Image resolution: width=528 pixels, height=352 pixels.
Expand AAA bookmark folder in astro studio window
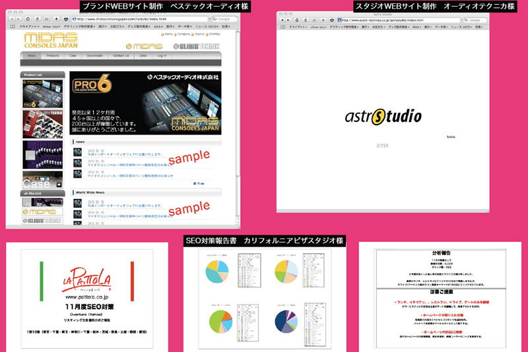(x=417, y=27)
